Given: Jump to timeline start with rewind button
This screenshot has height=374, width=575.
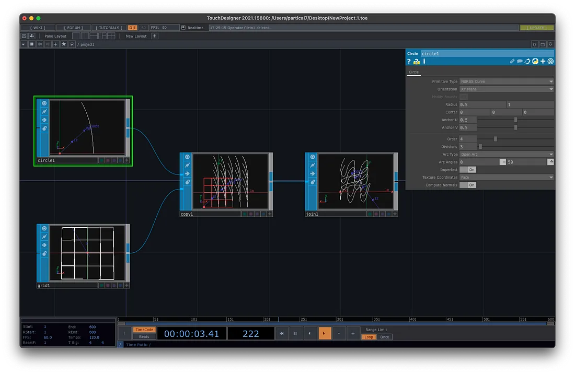Looking at the screenshot, I should pos(282,333).
